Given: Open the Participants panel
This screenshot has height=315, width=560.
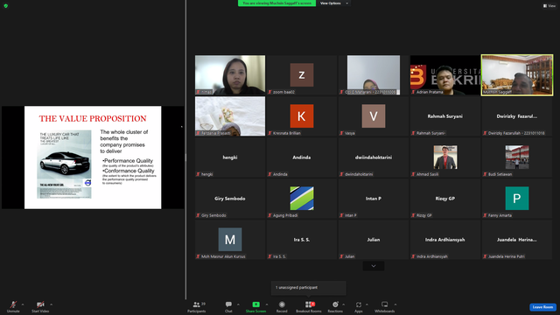Looking at the screenshot, I should pyautogui.click(x=197, y=306).
